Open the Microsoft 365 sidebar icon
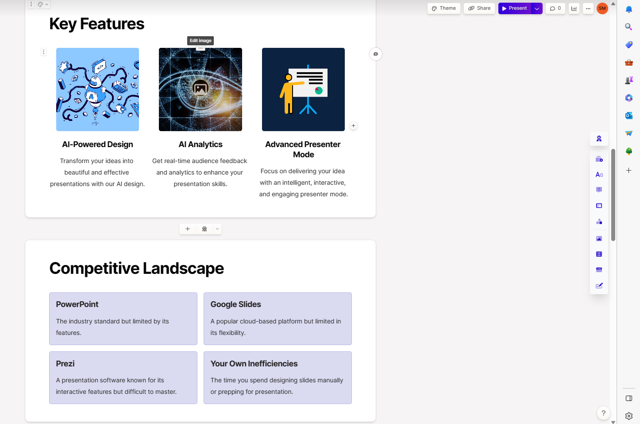Screen dimensions: 640x424 click(628, 98)
